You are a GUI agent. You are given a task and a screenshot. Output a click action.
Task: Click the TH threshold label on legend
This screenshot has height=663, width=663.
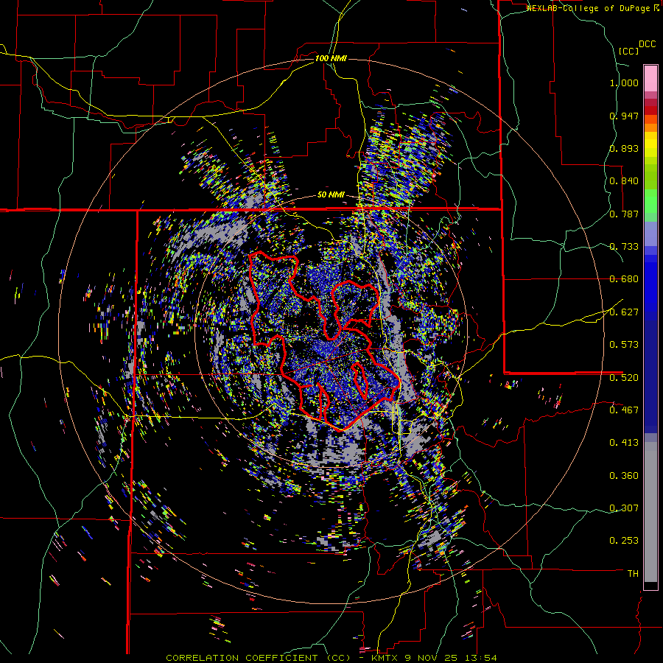point(633,574)
